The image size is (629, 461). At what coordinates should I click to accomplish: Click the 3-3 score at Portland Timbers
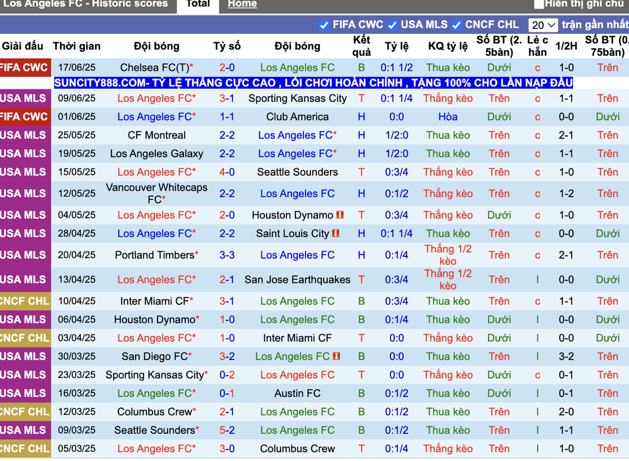[227, 255]
